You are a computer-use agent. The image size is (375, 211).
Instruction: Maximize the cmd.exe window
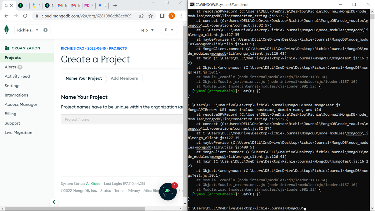point(354,5)
